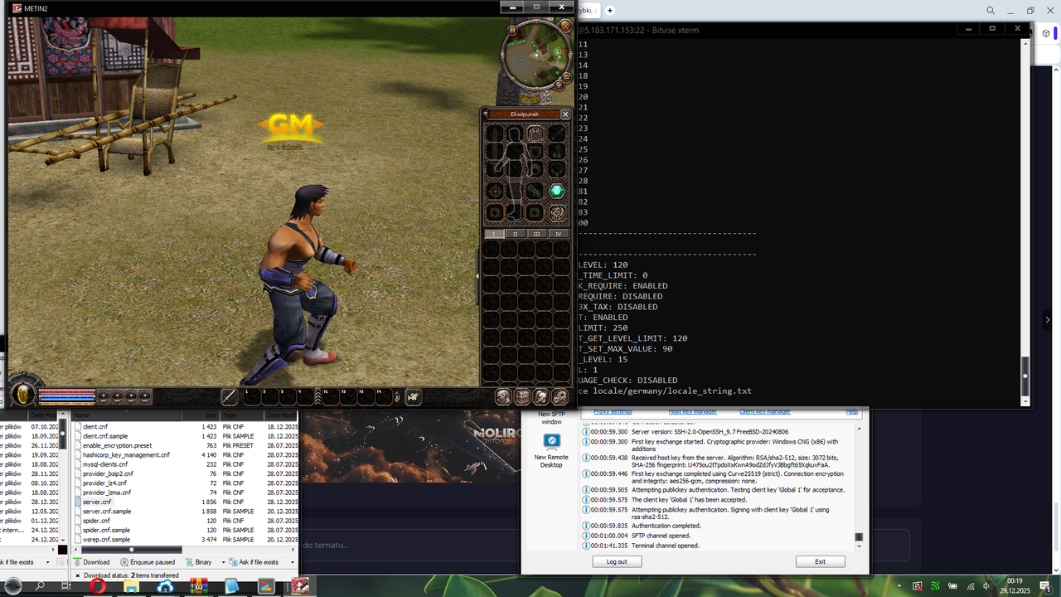
Task: Sort file list by Size column header
Action: (201, 415)
